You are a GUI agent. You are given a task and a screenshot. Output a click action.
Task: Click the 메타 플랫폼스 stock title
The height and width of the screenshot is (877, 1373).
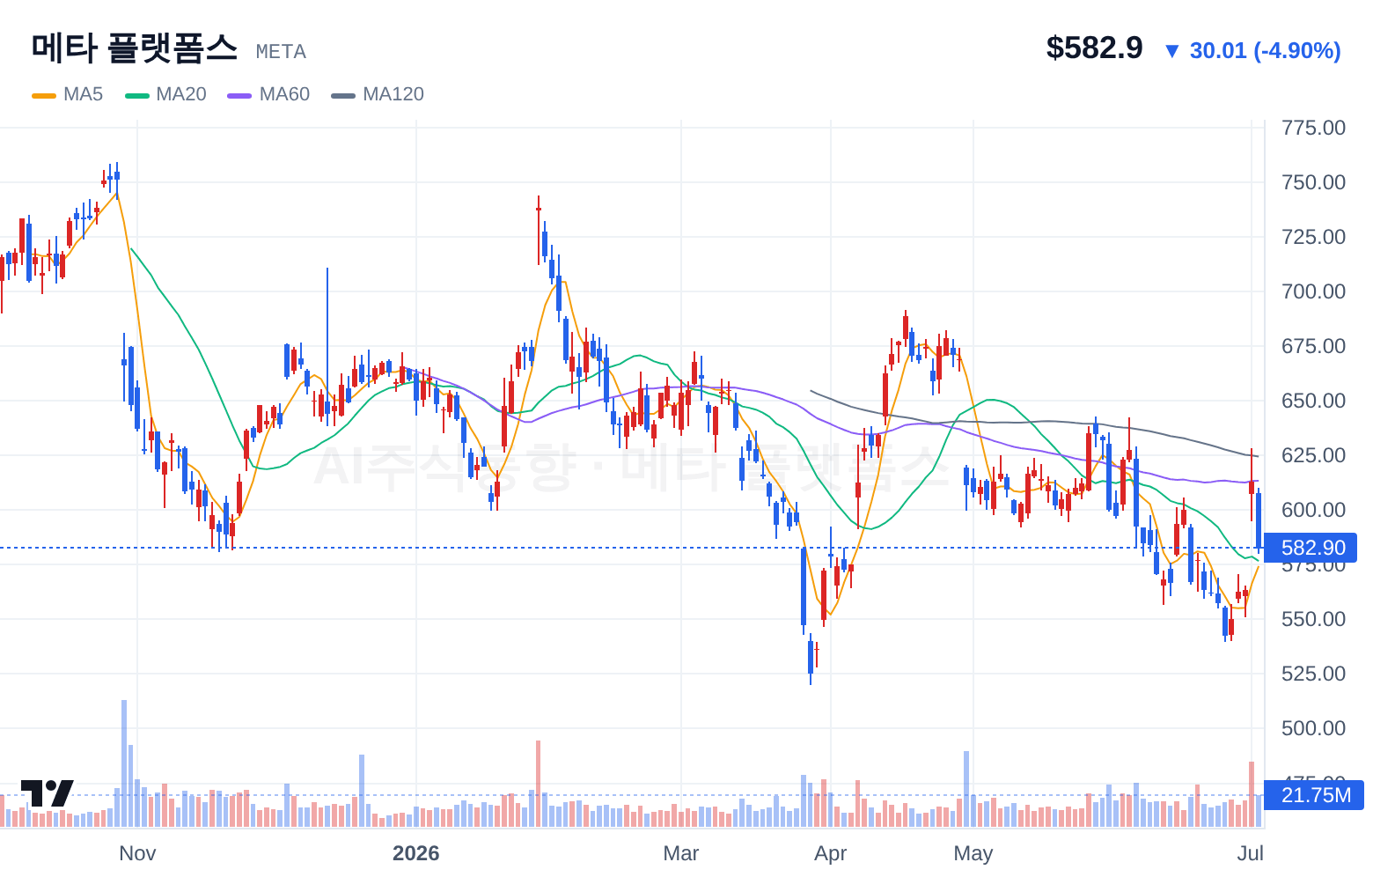pyautogui.click(x=135, y=48)
